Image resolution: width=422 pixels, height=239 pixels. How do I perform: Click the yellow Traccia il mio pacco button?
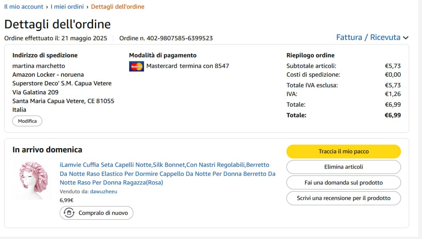pos(344,151)
